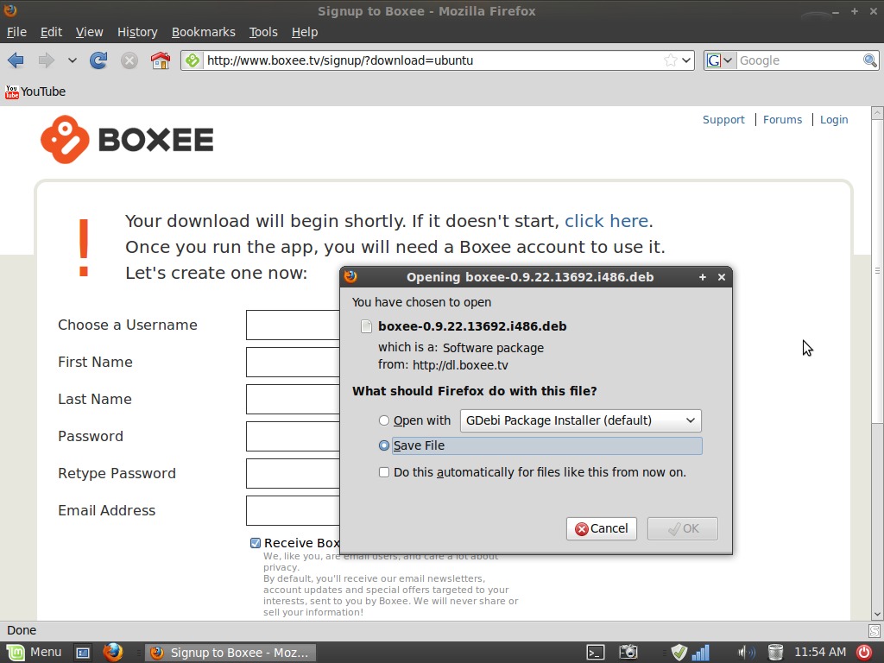Click the dialog's plus maximize button
The height and width of the screenshot is (663, 884).
tap(703, 277)
